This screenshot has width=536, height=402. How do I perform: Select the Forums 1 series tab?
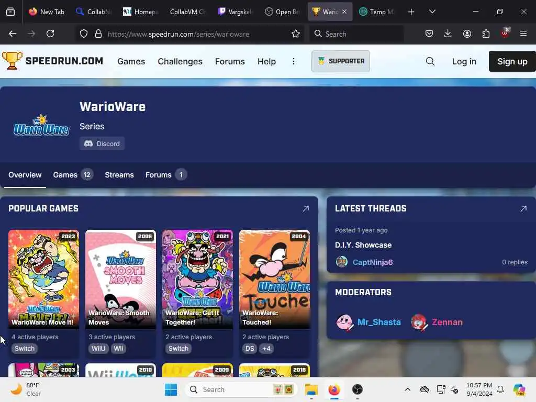pos(166,175)
